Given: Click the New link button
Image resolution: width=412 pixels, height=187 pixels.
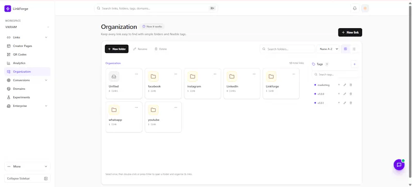Looking at the screenshot, I should [x=350, y=32].
